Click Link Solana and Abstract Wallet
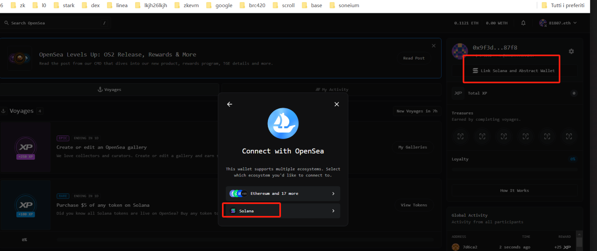 [515, 71]
